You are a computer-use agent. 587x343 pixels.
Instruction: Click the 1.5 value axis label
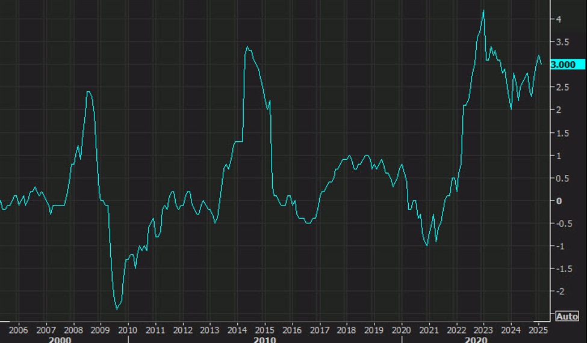[564, 133]
